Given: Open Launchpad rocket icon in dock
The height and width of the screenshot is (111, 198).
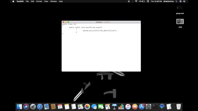Looking at the screenshot, I should point(33,107).
